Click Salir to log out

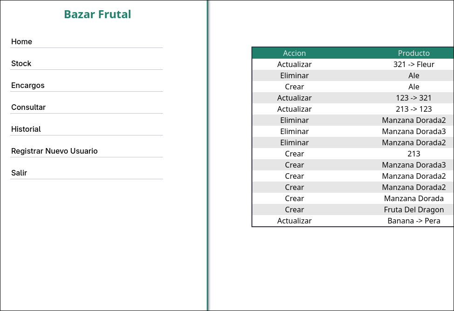(x=19, y=173)
